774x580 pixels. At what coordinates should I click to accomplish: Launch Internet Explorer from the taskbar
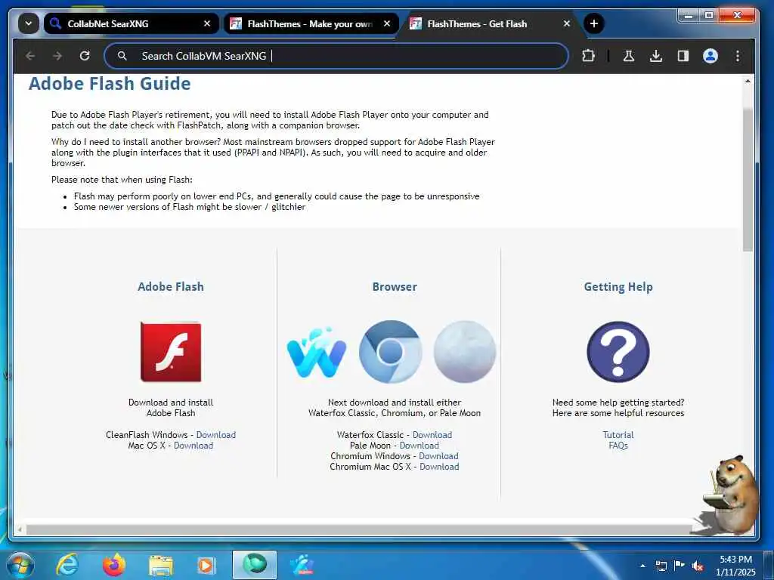[67, 565]
